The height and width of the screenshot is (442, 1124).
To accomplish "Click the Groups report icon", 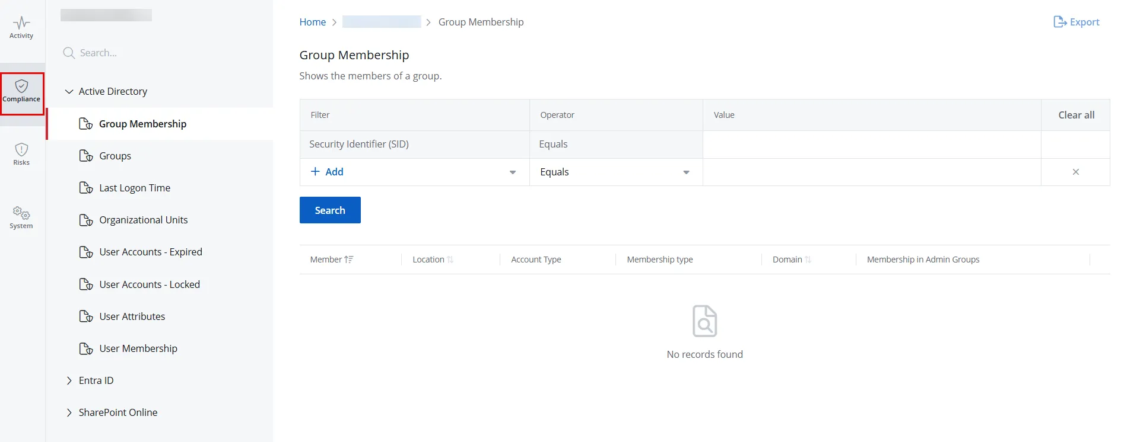I will pyautogui.click(x=86, y=156).
